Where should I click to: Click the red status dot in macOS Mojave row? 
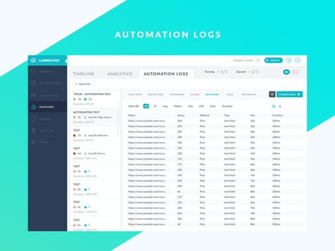pyautogui.click(x=75, y=135)
